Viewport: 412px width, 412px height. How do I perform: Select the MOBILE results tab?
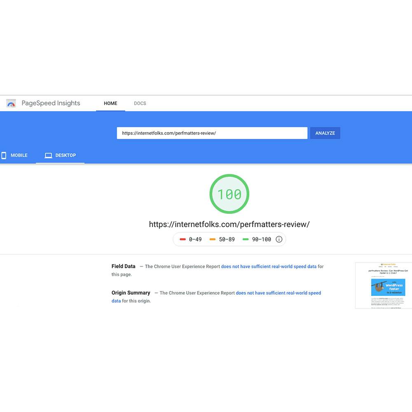pyautogui.click(x=16, y=155)
